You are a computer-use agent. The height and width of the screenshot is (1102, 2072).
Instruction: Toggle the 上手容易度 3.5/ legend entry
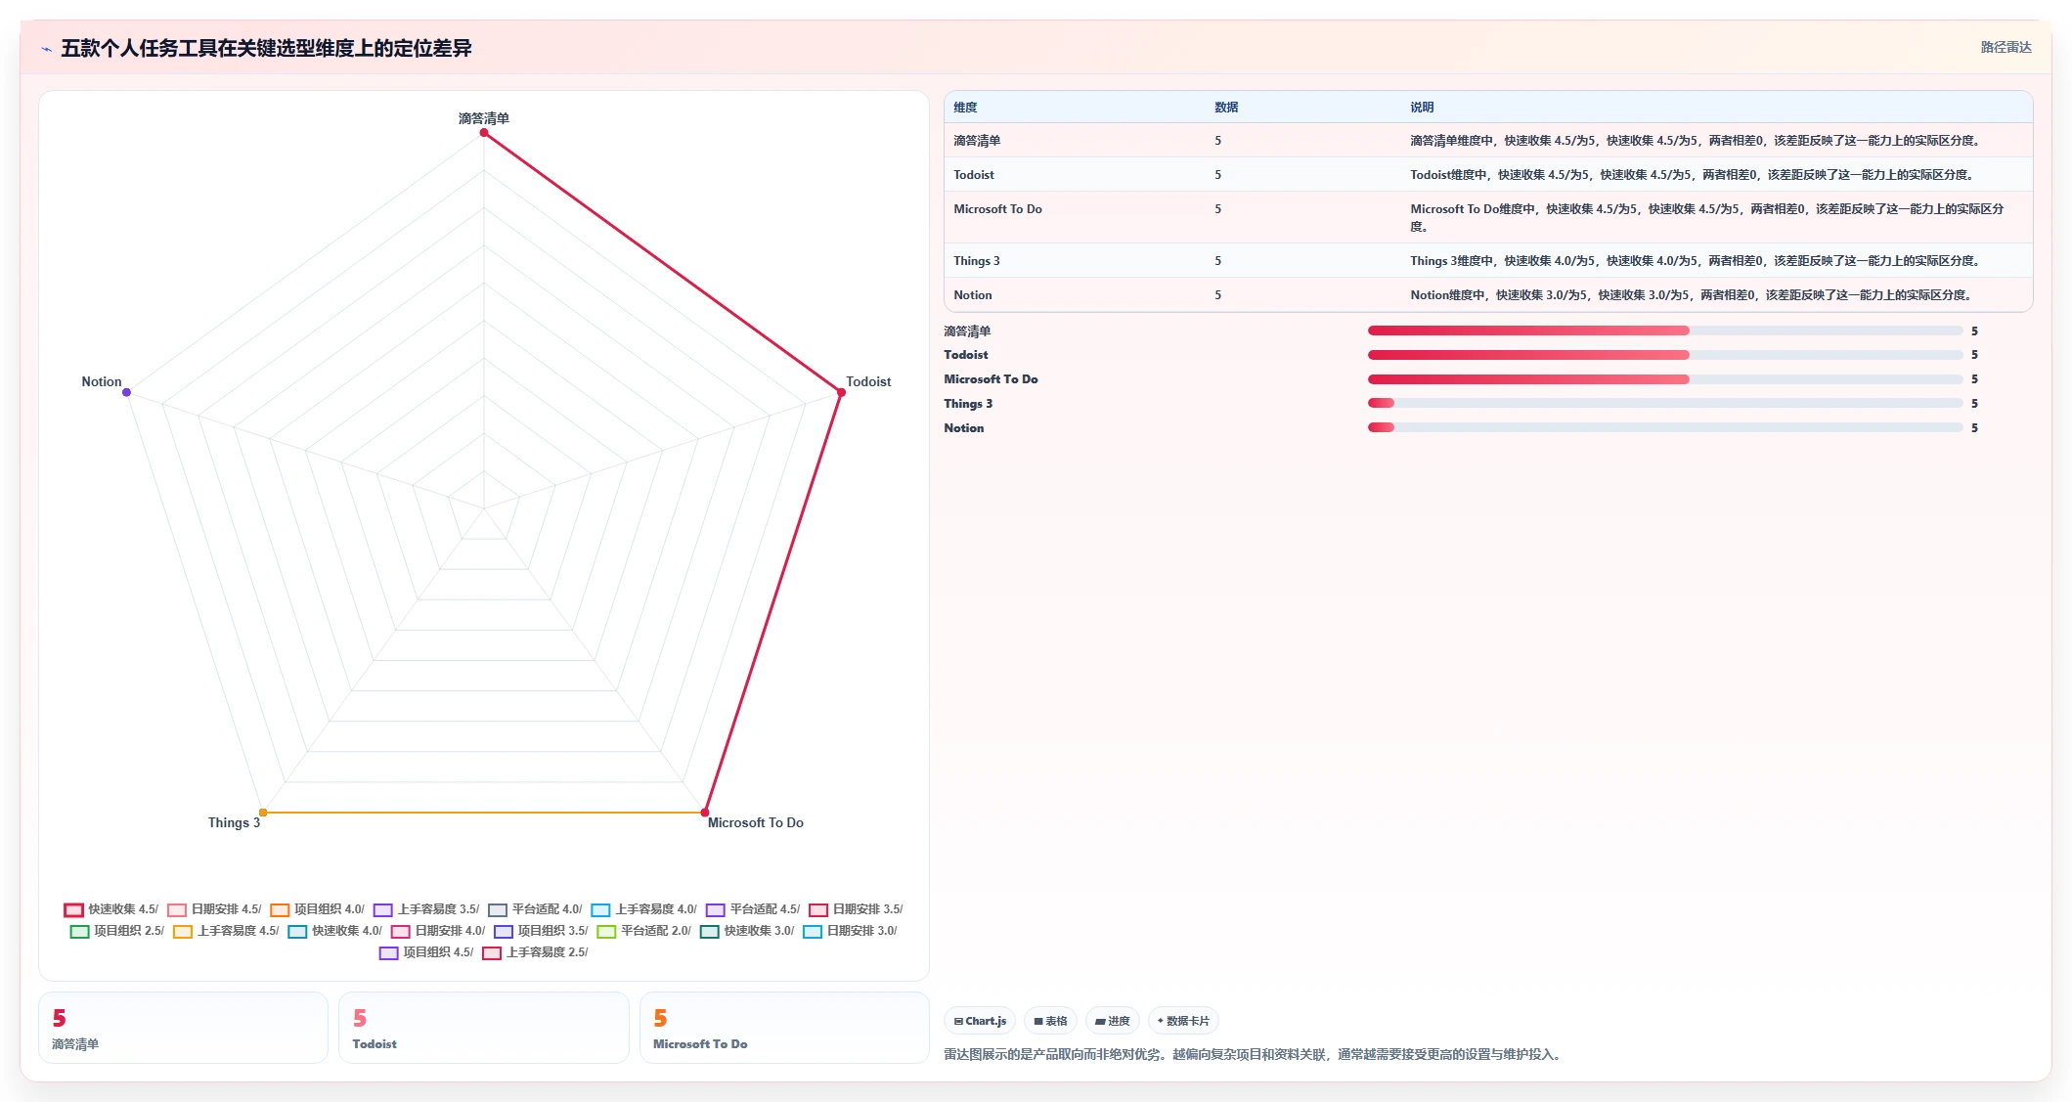(x=426, y=909)
